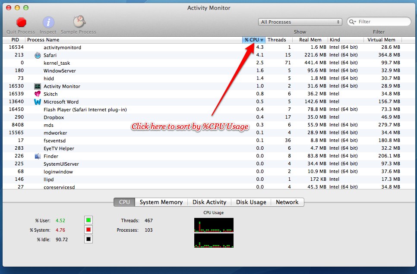
Task: Click the Processes count 103
Action: (x=148, y=230)
